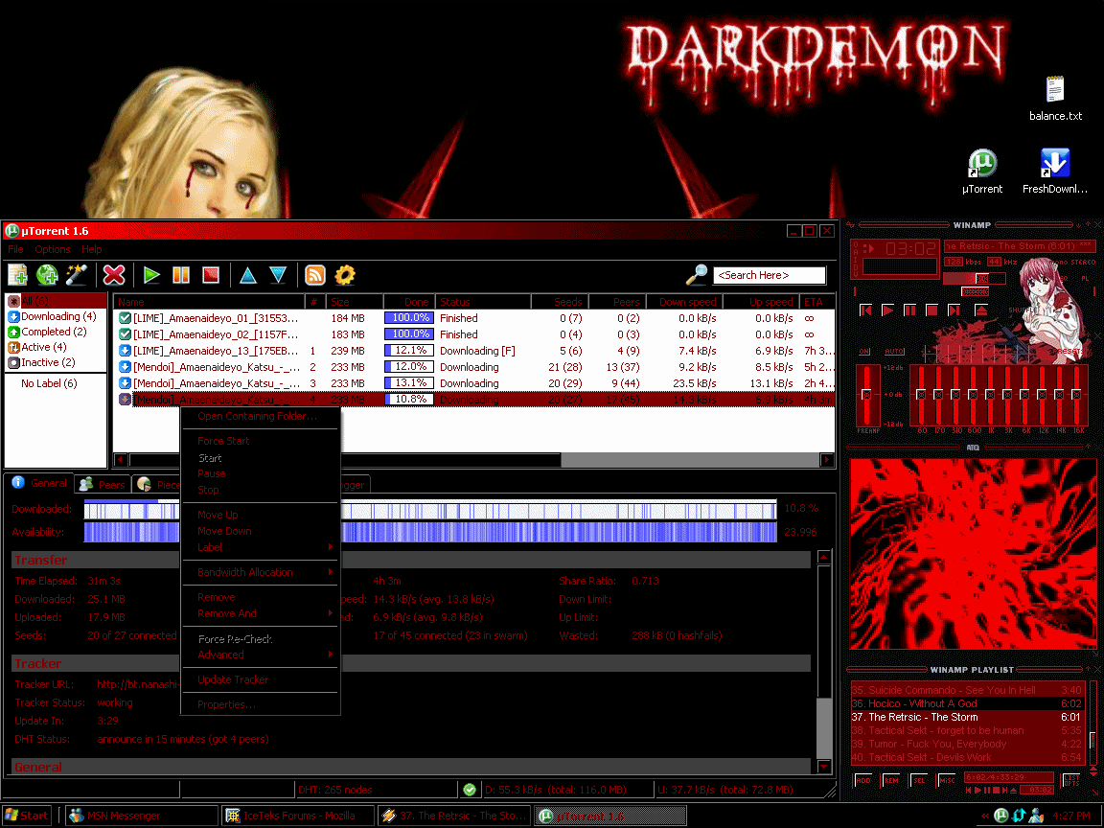
Task: Switch to MSN Messenger taskbar button
Action: click(142, 816)
